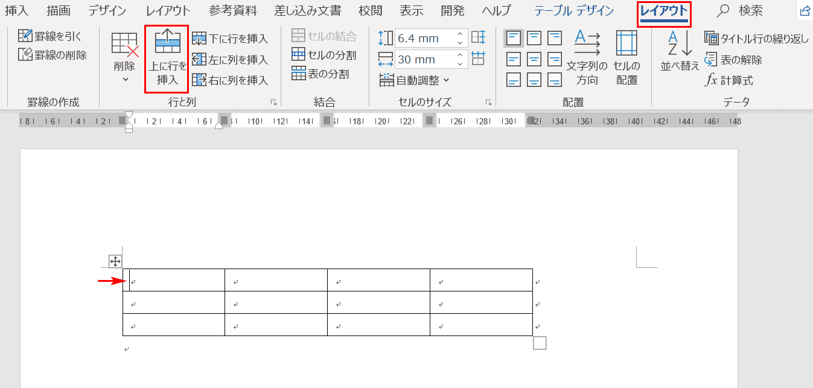Click the table move handle icon

[115, 261]
